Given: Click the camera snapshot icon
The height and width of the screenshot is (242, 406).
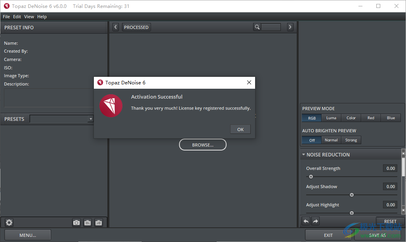Looking at the screenshot, I should tap(76, 223).
